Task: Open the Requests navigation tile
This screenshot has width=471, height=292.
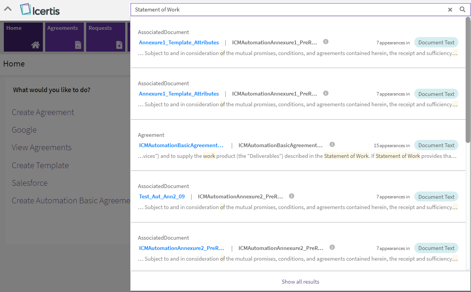Action: tap(105, 37)
